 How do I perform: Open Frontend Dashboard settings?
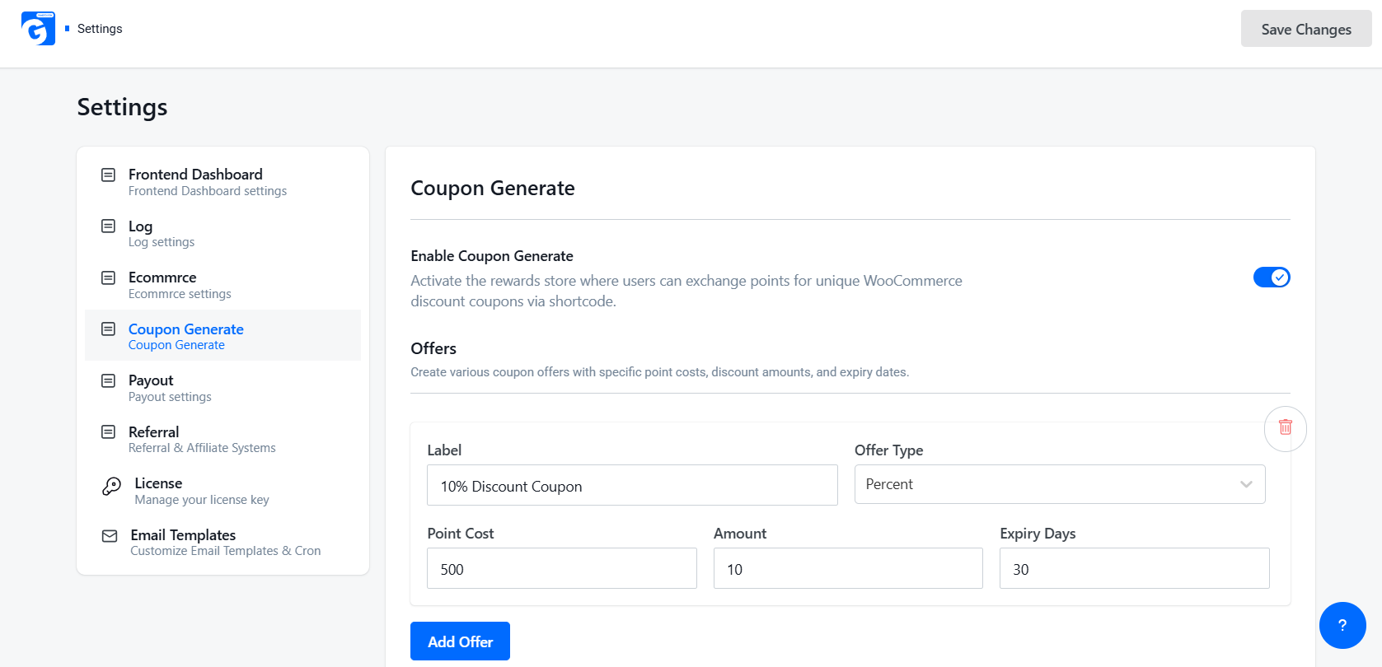(223, 182)
